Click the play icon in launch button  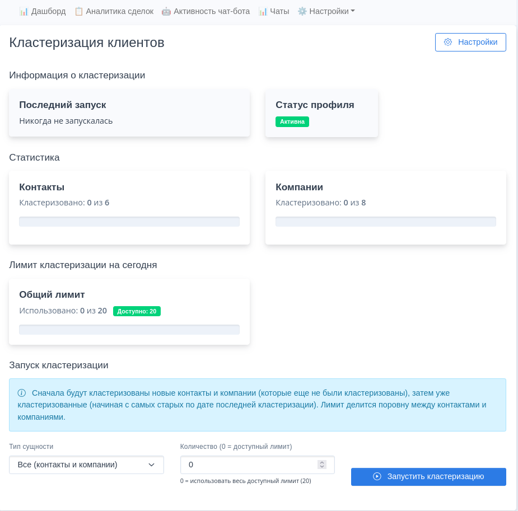tap(377, 476)
